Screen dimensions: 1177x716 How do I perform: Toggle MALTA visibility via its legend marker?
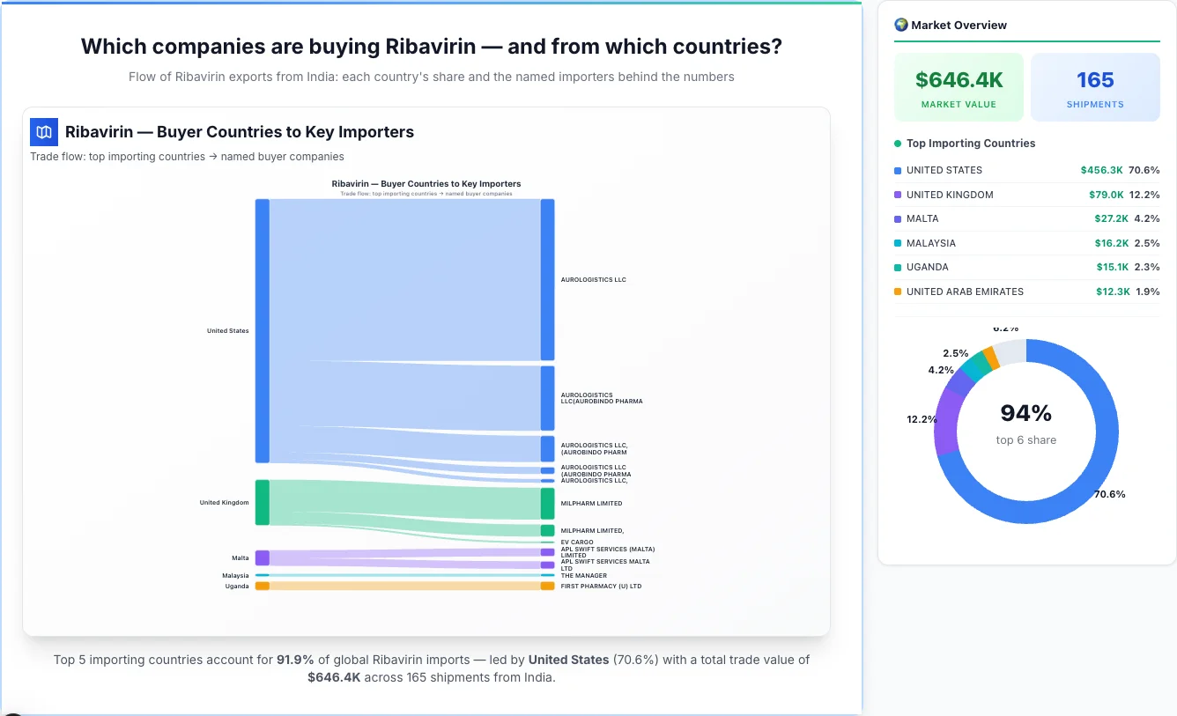point(896,218)
